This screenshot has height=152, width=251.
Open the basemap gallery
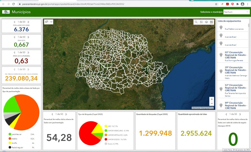pos(211,22)
